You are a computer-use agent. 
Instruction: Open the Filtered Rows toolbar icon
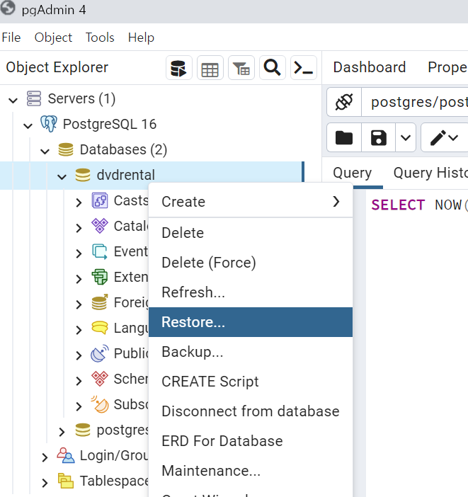click(x=241, y=68)
